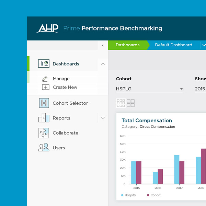
Task: Open Manage under Dashboards
Action: tap(61, 79)
